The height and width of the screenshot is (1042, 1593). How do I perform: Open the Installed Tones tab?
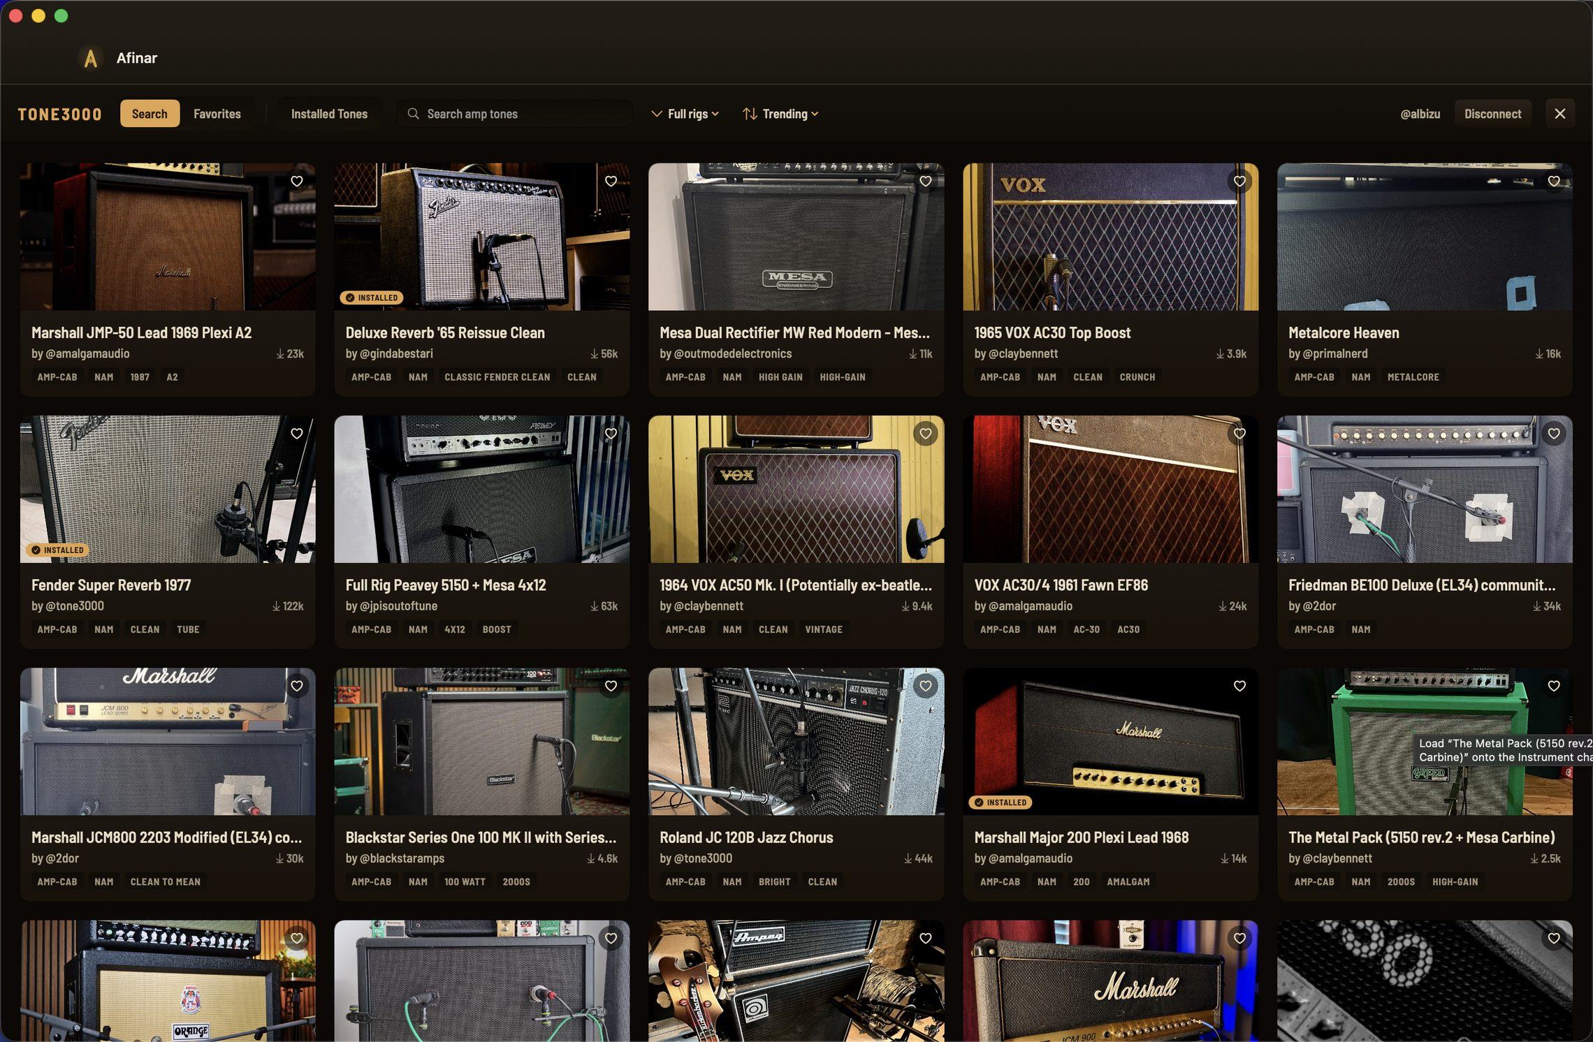tap(329, 113)
